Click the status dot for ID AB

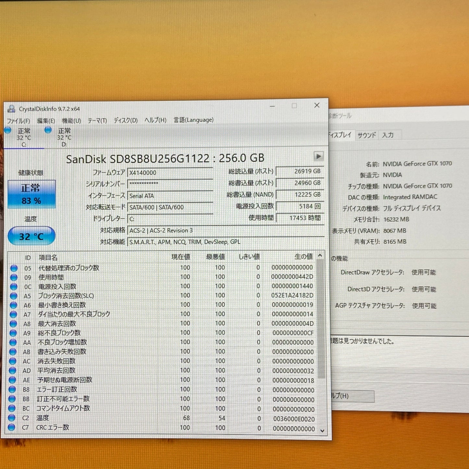click(x=13, y=352)
